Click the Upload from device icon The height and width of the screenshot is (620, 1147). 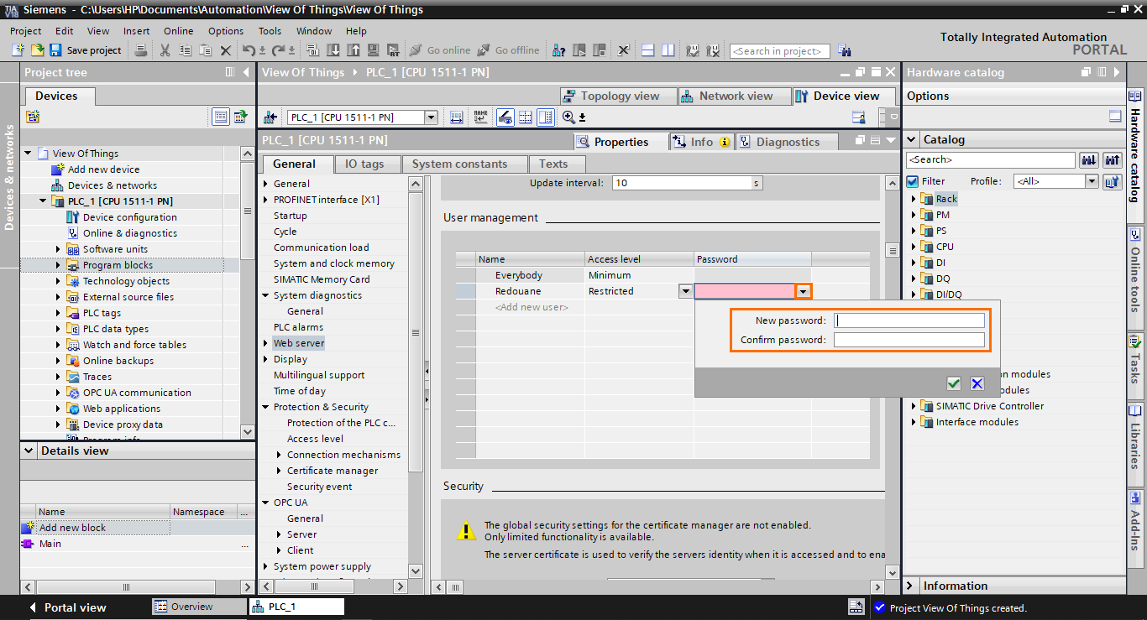coord(352,50)
